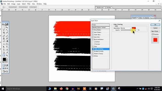Open the Layer menu
This screenshot has height=91, width=162.
(x=18, y=4)
